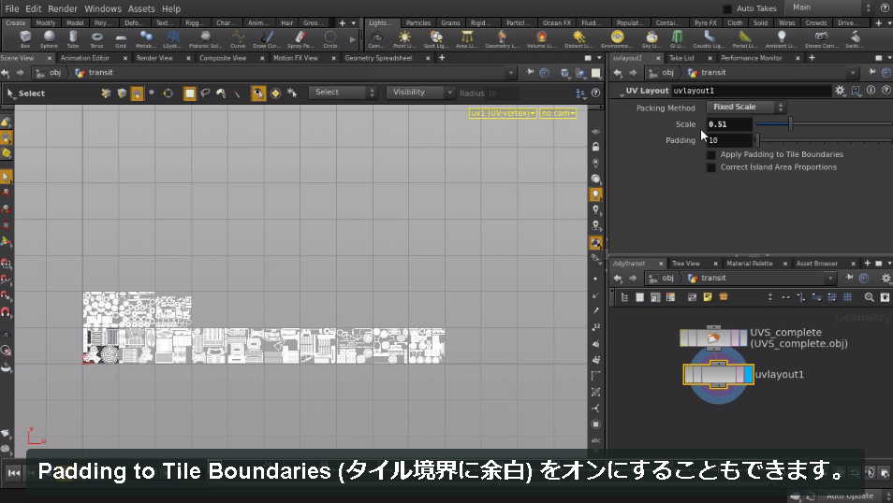This screenshot has width=893, height=503.
Task: Open help for UV Layout node
Action: [x=886, y=91]
